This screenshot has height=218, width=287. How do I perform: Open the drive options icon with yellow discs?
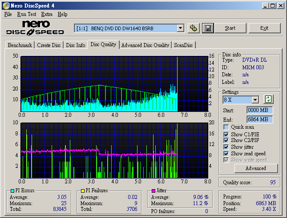194,28
